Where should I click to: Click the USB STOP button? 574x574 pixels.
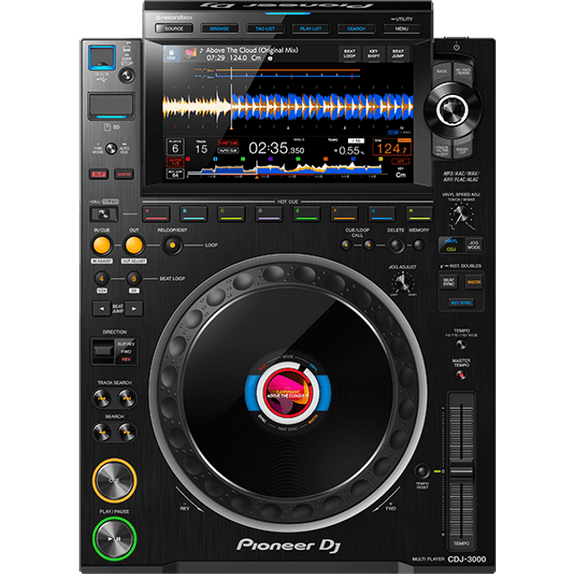click(126, 75)
